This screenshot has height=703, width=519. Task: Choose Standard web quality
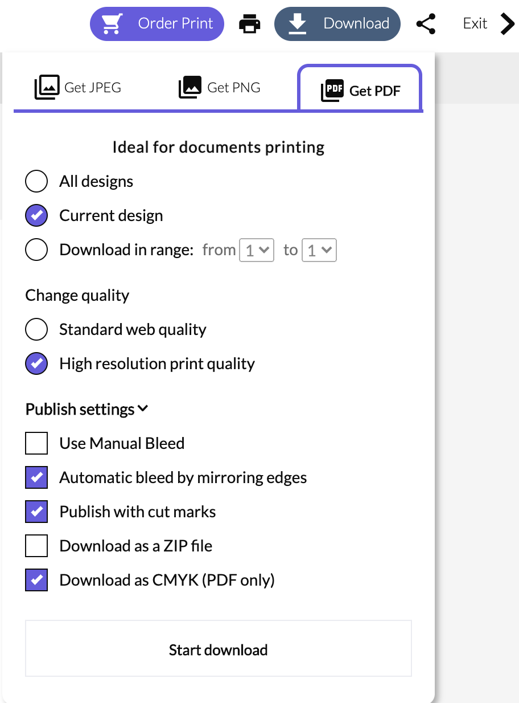(36, 330)
